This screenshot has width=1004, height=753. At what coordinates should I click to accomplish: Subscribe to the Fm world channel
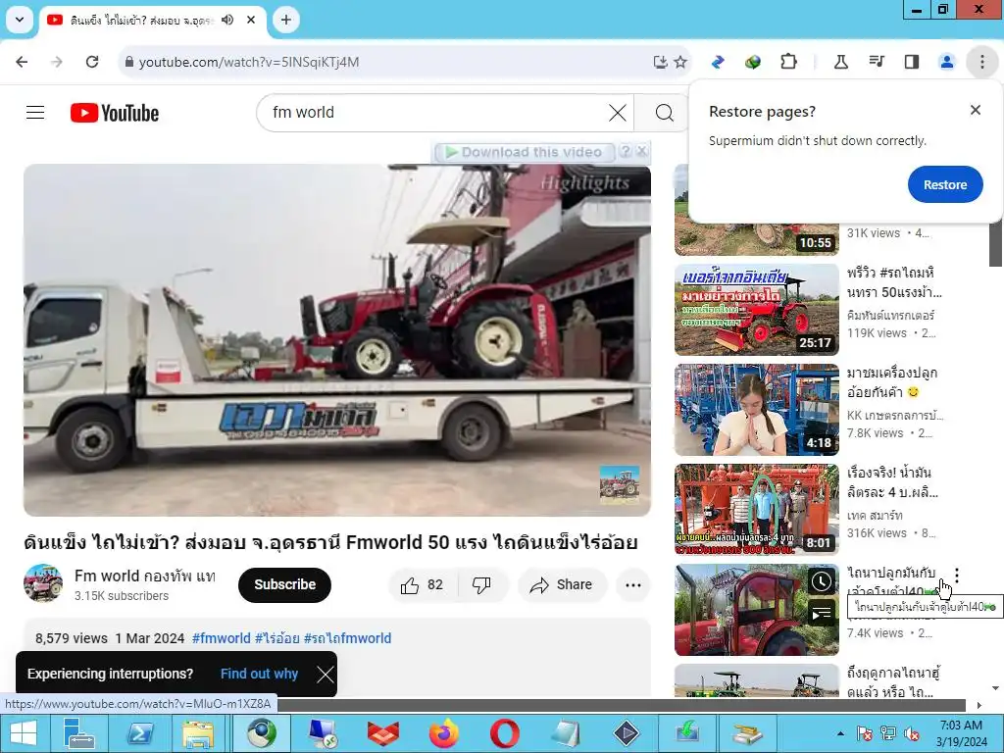coord(285,584)
